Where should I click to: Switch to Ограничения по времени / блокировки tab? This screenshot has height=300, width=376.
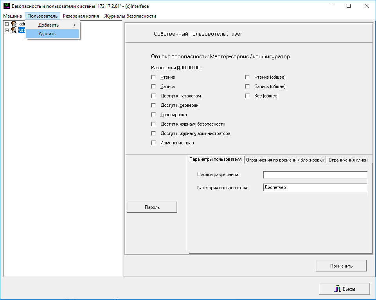click(x=285, y=160)
